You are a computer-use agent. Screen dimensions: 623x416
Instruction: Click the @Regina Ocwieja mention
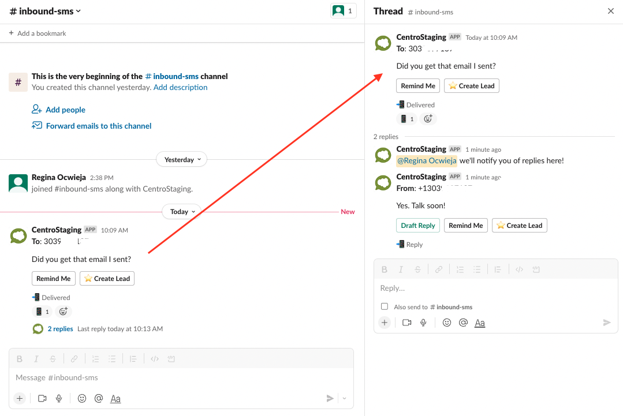427,160
